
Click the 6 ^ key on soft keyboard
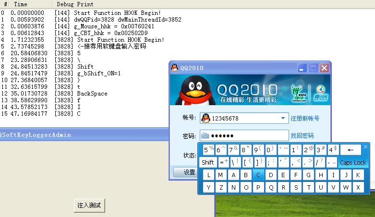pos(221,150)
